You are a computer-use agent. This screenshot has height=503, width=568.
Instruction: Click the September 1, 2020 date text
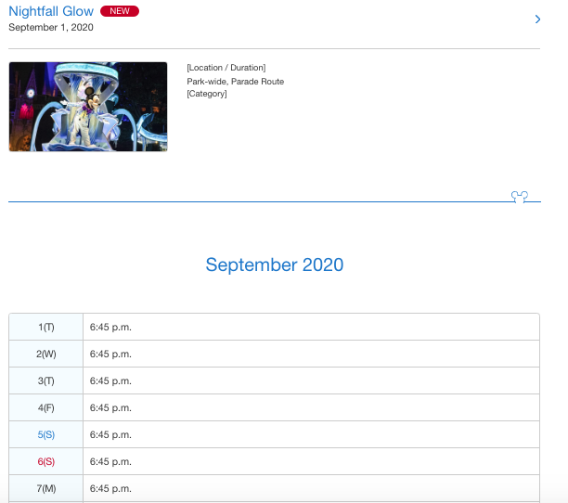tap(51, 28)
